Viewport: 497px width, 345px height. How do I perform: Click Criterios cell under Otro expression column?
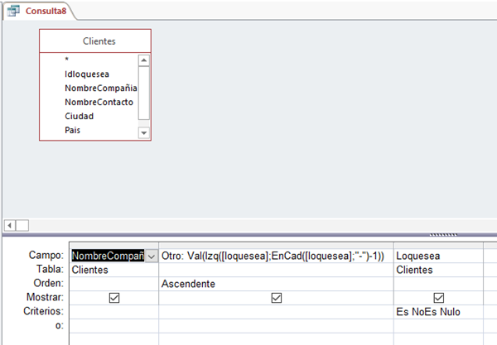(x=276, y=312)
